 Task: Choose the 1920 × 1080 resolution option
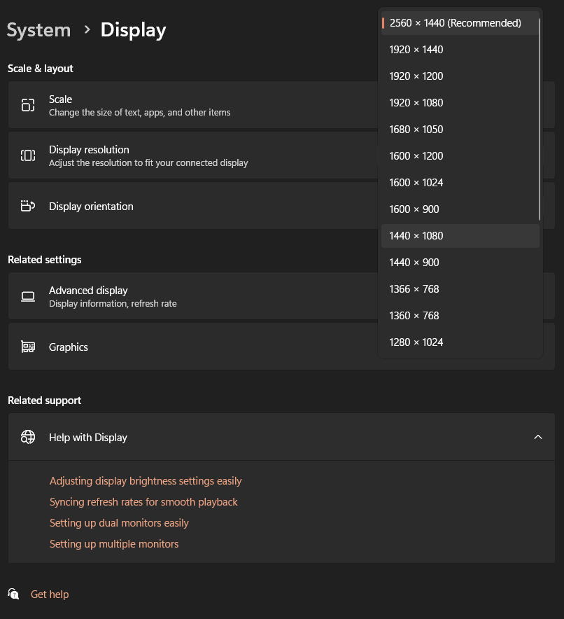[416, 103]
